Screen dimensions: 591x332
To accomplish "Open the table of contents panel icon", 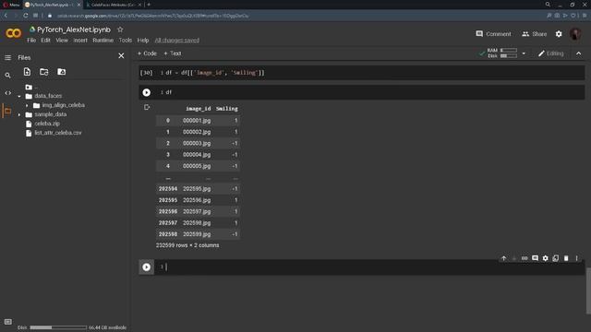I will [7, 57].
